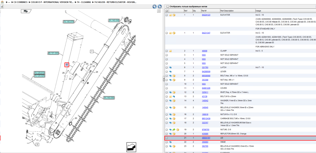Expand breadcrumb arrow before 74 - CLEANING
The height and width of the screenshot is (153, 316).
coord(76,2)
